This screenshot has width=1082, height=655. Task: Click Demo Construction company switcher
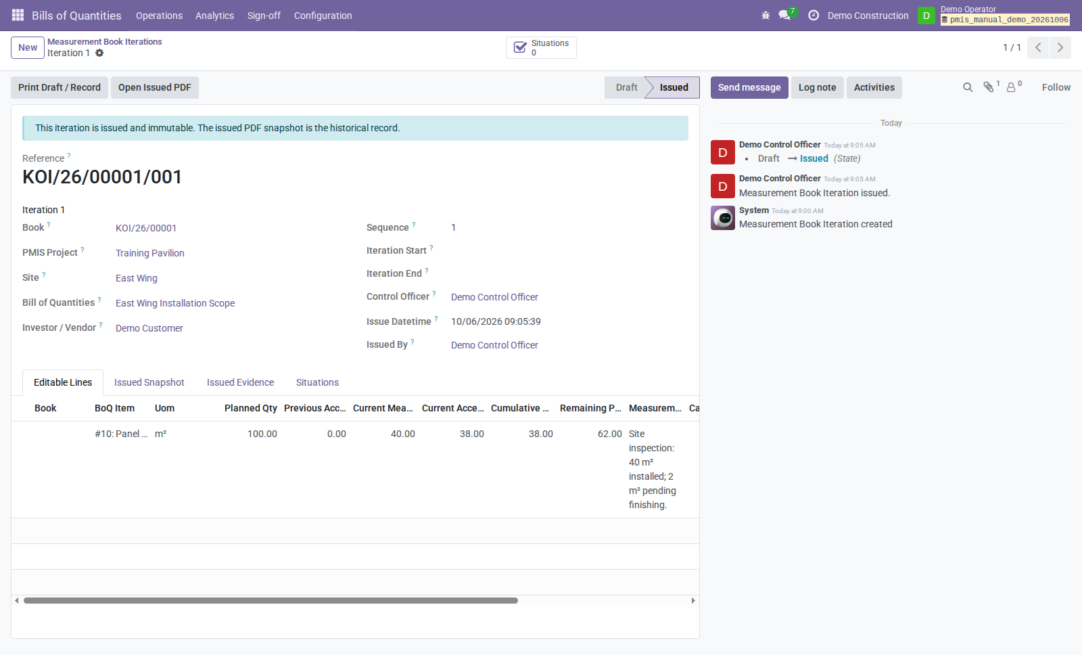tap(868, 16)
